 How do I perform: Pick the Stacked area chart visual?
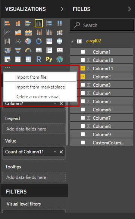(28, 32)
